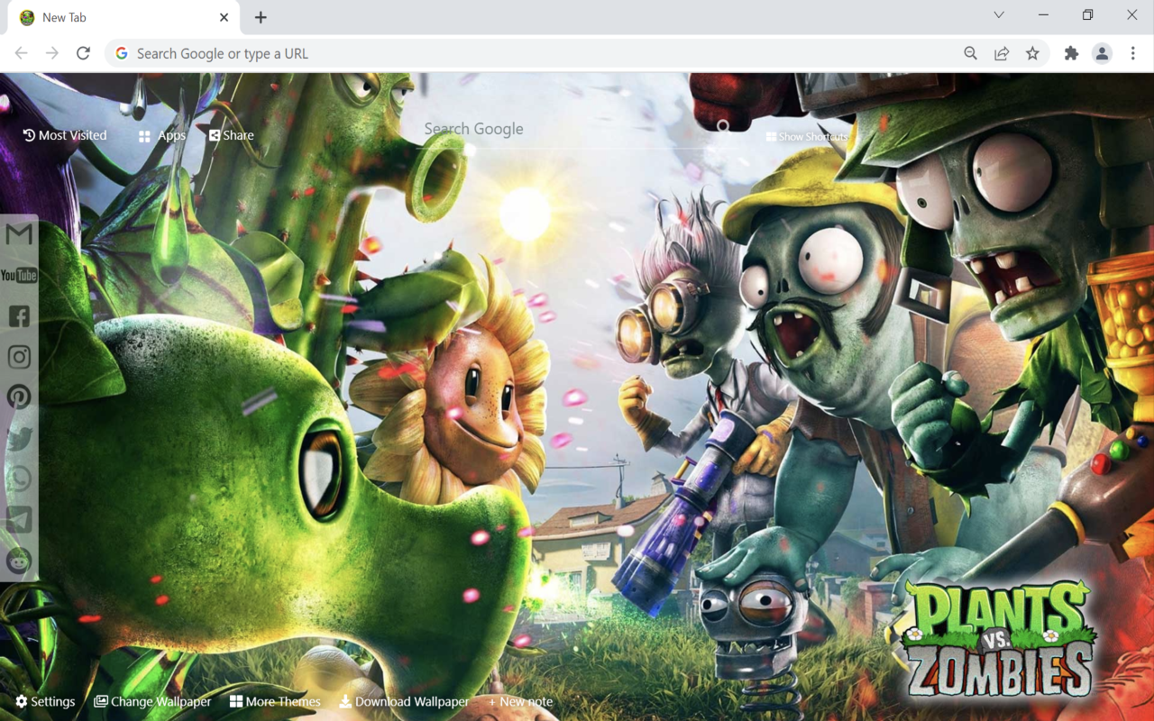Close the New Tab tab
The image size is (1154, 721).
click(x=224, y=17)
